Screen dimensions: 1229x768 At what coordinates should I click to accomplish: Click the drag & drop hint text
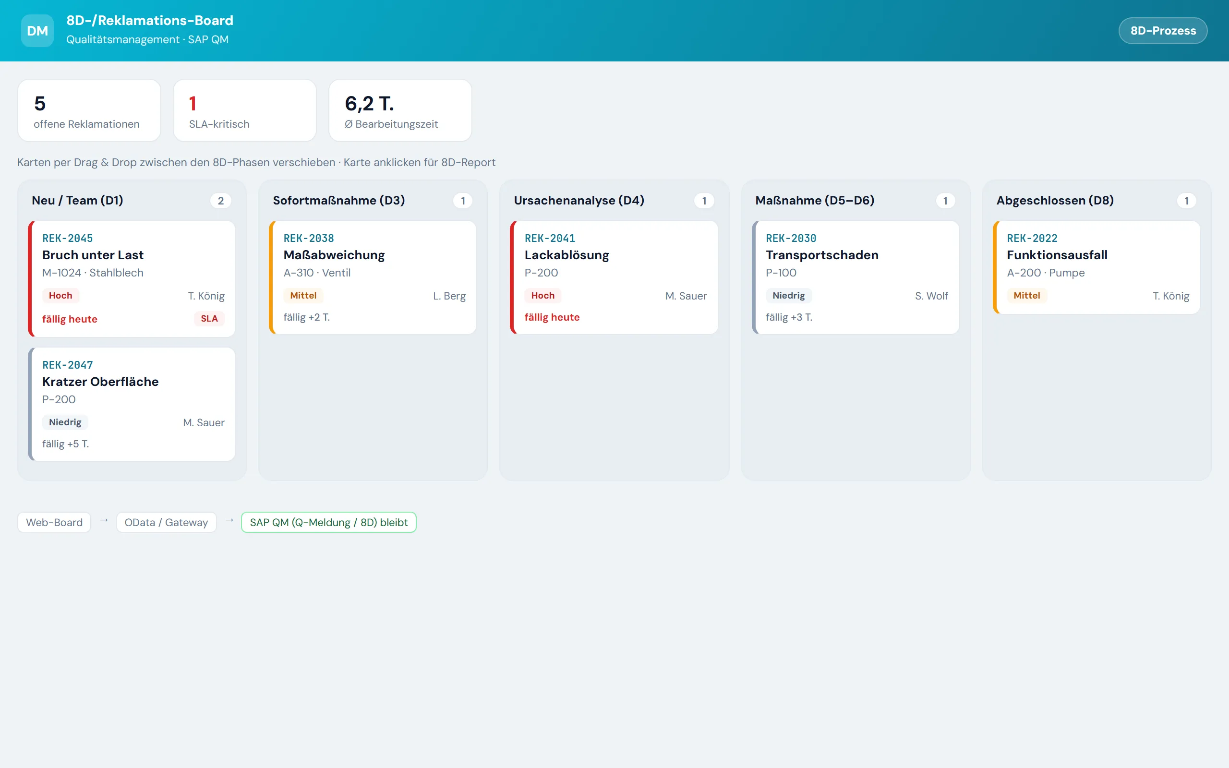point(256,162)
